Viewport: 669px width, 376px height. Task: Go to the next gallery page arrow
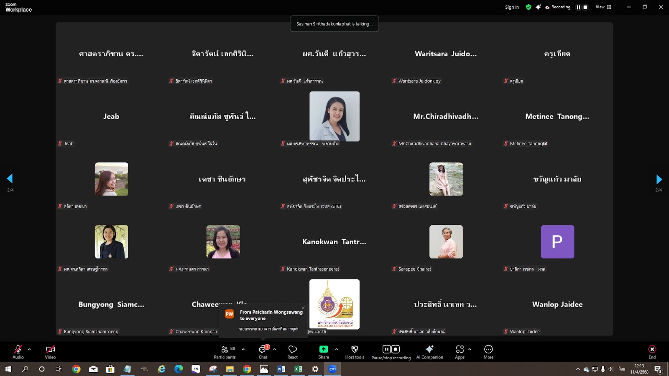pyautogui.click(x=659, y=180)
